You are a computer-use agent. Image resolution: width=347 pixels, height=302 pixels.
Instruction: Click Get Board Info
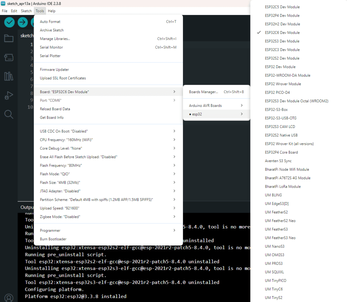[52, 117]
